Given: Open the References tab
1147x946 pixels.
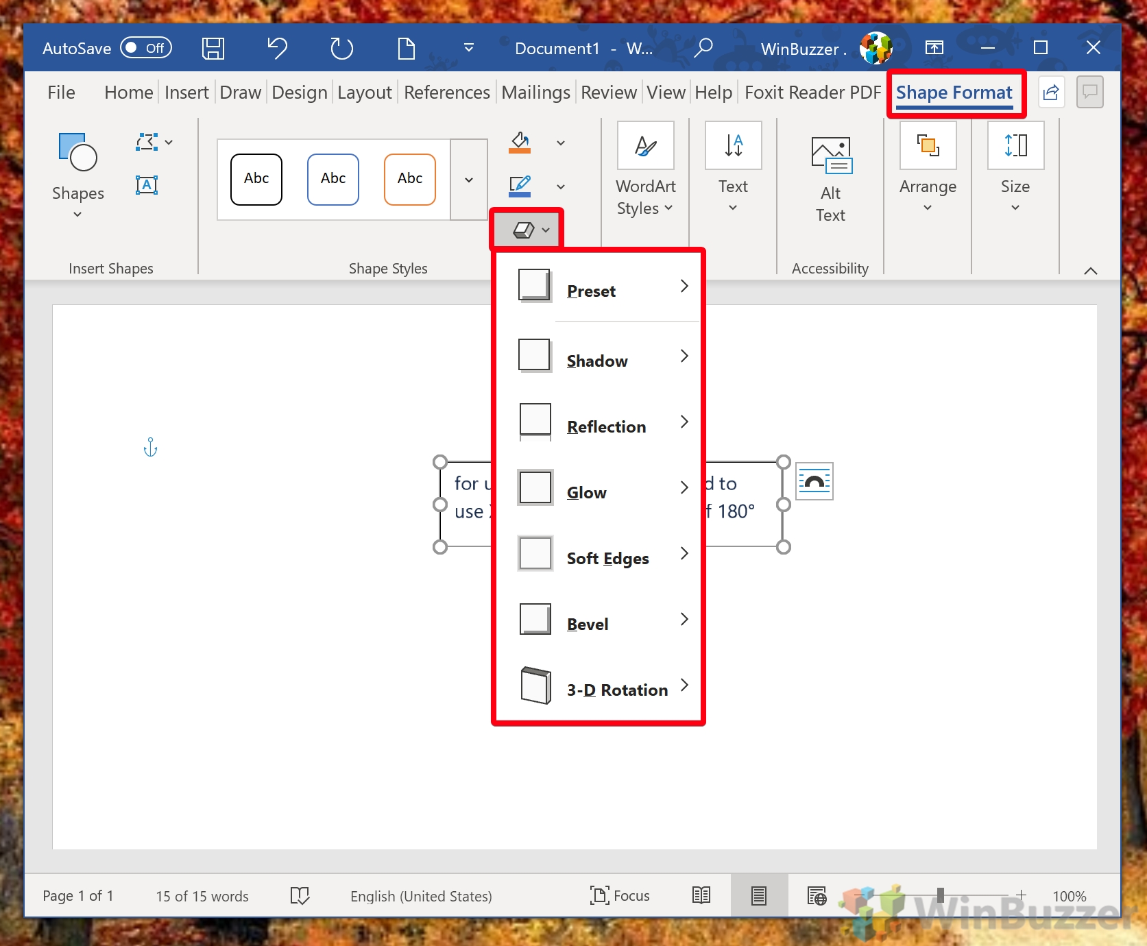Looking at the screenshot, I should (447, 93).
